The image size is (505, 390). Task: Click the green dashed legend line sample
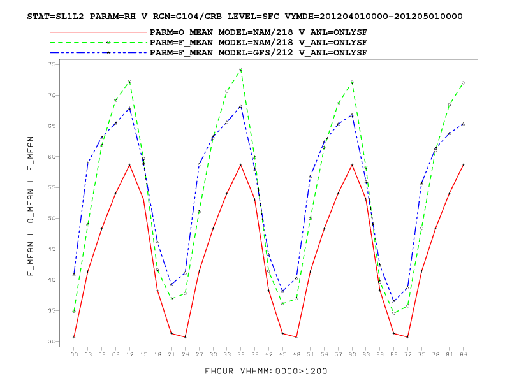99,43
